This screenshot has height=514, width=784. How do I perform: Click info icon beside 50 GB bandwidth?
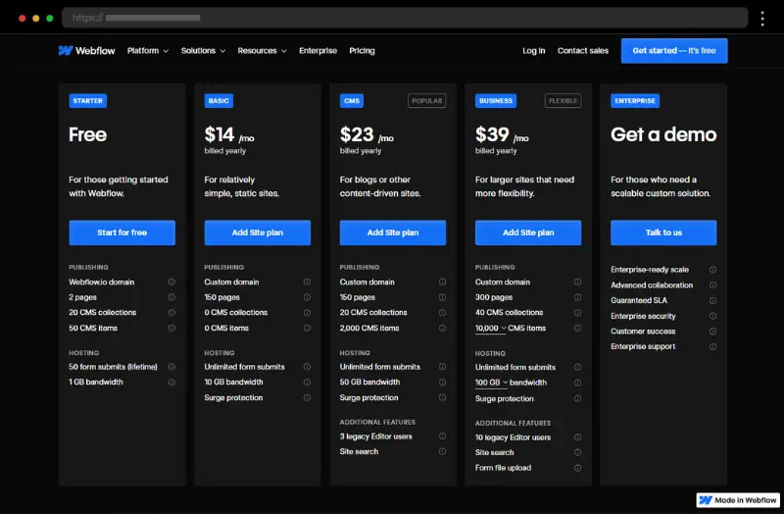(x=443, y=383)
